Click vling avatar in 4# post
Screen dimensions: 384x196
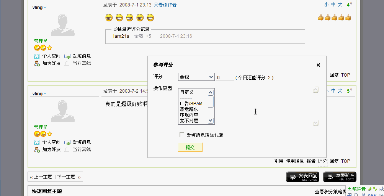[63, 25]
